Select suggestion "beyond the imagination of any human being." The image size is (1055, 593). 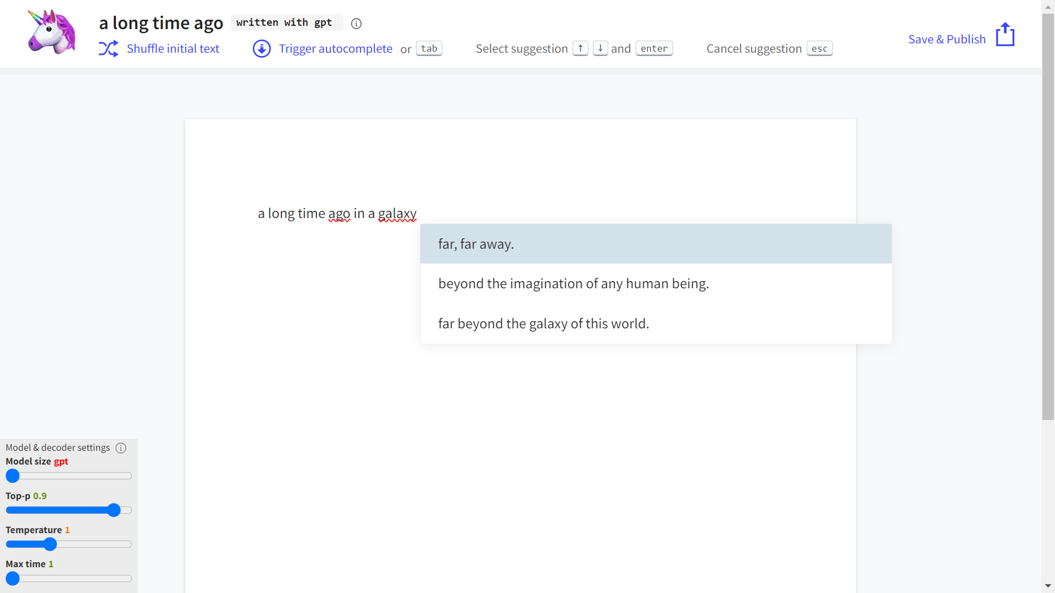[656, 283]
